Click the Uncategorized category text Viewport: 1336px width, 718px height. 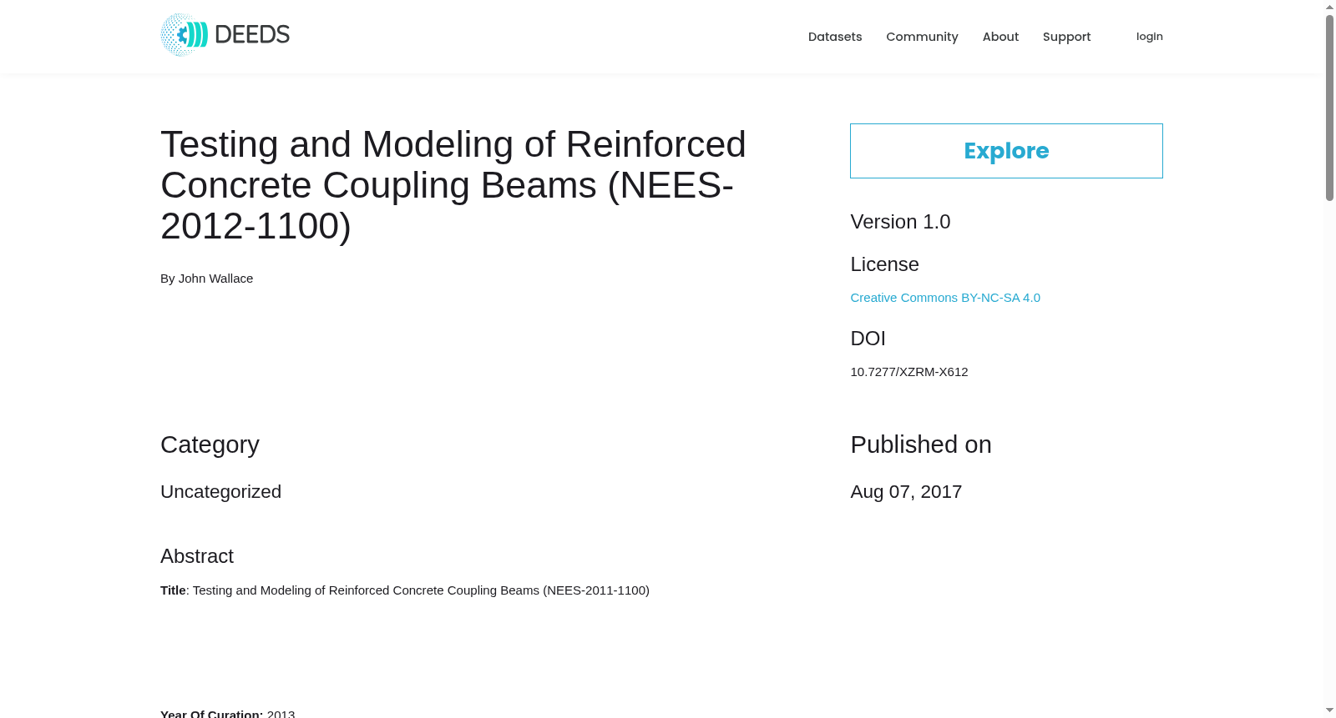click(220, 492)
